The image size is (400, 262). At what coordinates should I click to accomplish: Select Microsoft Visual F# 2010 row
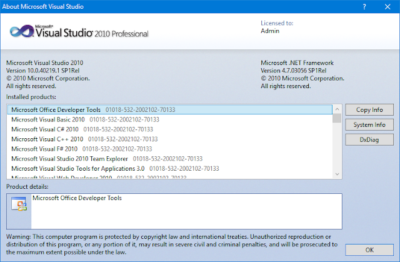tap(169, 149)
